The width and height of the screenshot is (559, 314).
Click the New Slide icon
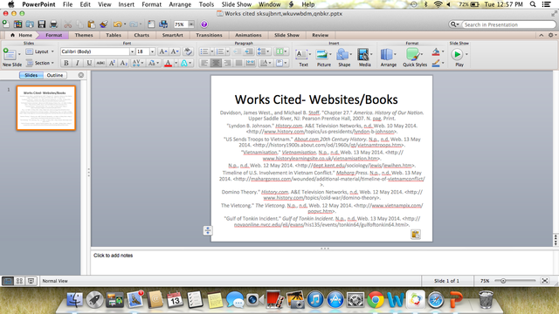point(10,54)
